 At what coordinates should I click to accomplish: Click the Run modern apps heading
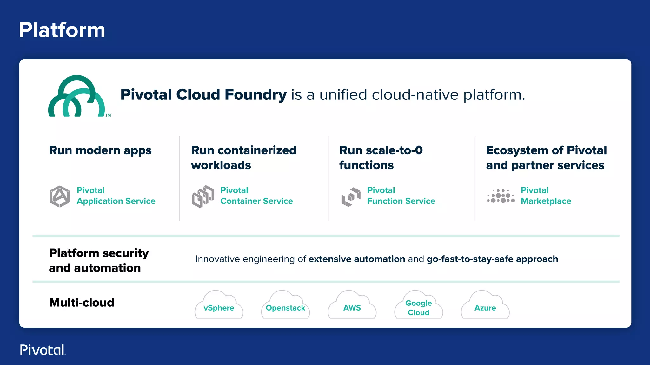[x=100, y=150]
